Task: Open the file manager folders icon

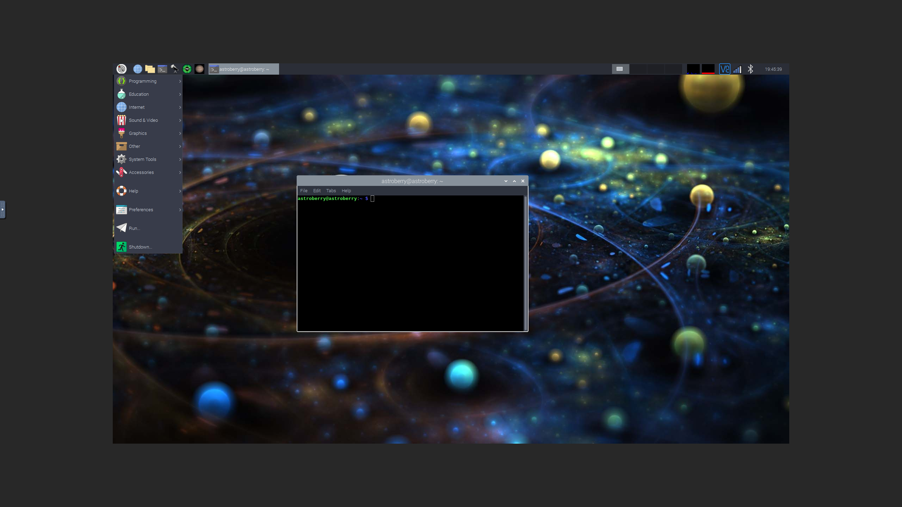Action: tap(150, 69)
